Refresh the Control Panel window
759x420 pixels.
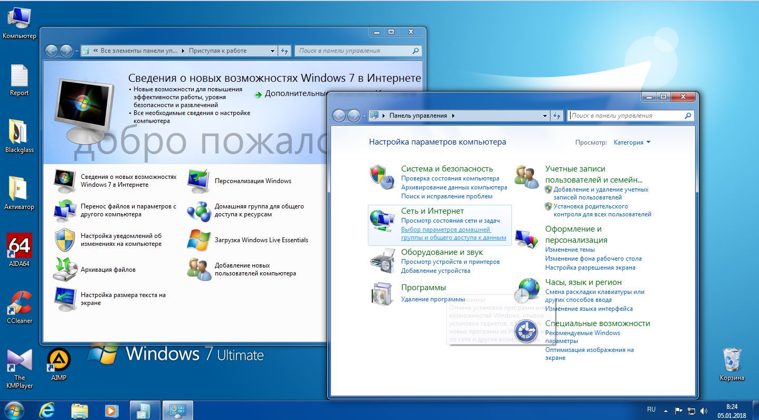[x=557, y=116]
